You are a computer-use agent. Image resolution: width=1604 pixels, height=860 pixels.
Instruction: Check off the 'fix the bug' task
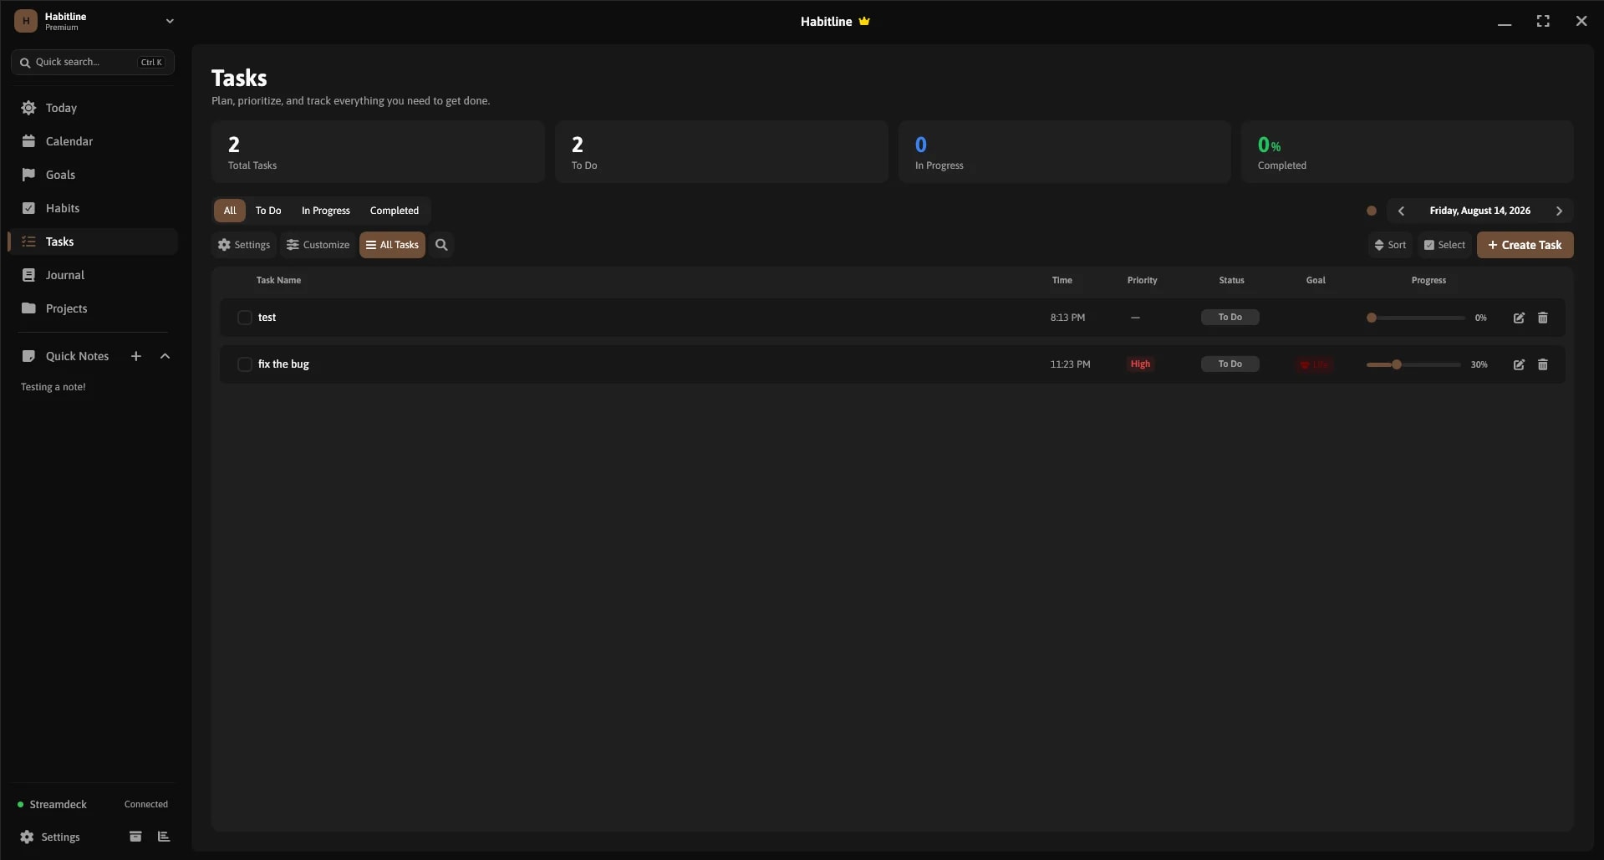pyautogui.click(x=245, y=364)
